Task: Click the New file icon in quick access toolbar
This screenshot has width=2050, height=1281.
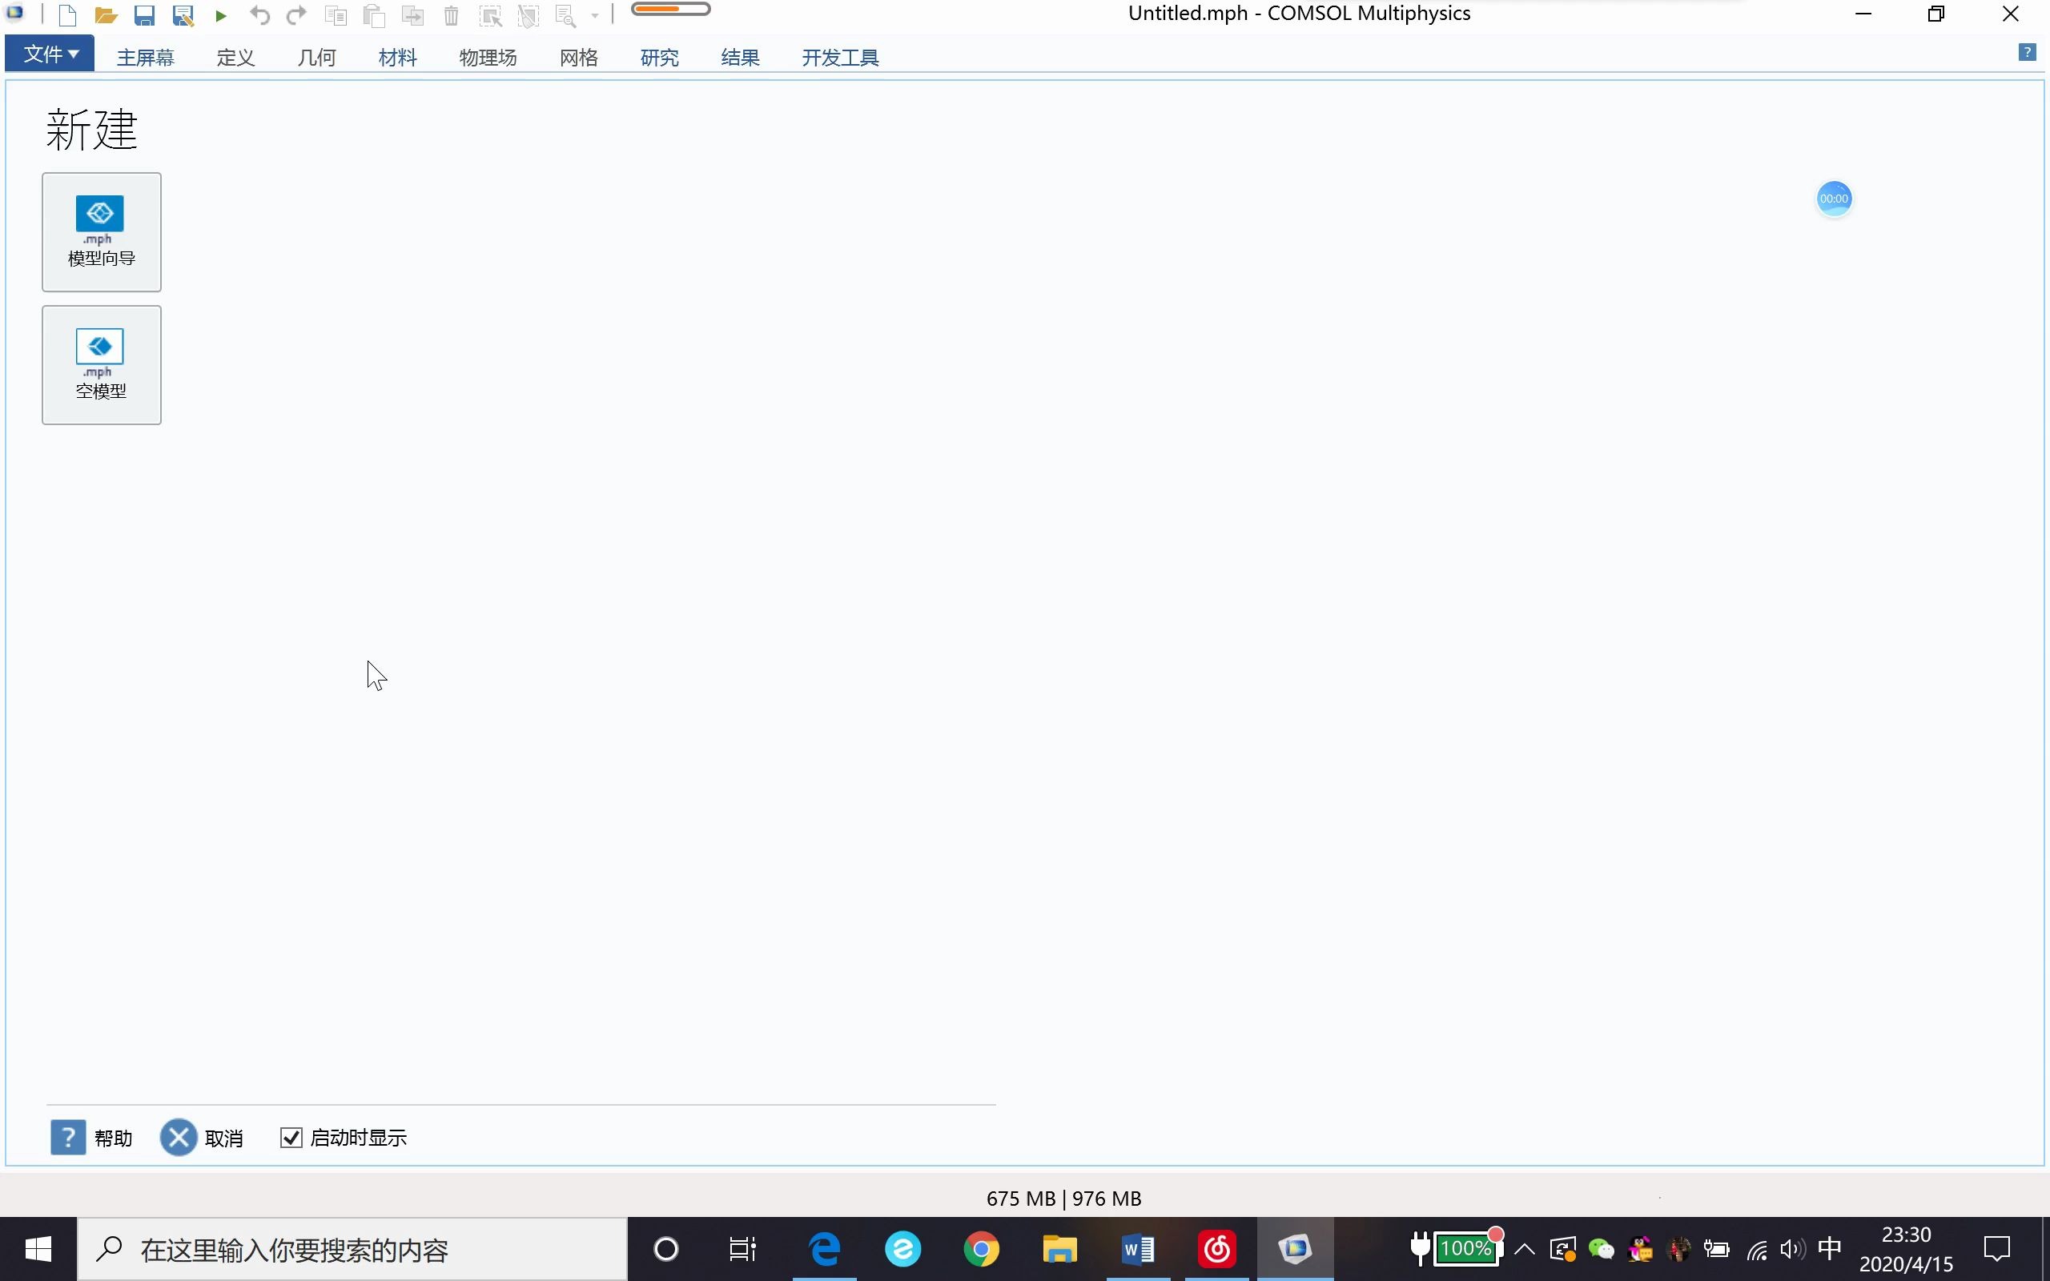Action: pos(68,15)
